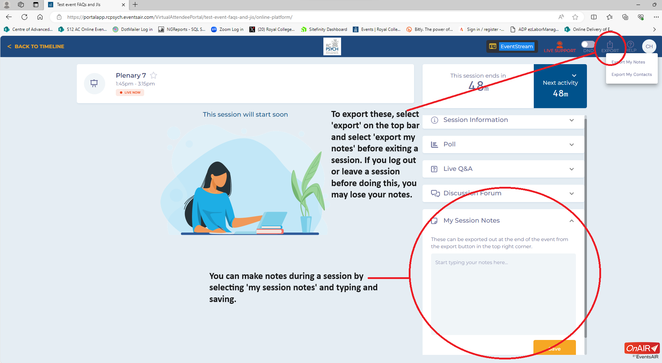Click the Help question mark icon

click(630, 46)
